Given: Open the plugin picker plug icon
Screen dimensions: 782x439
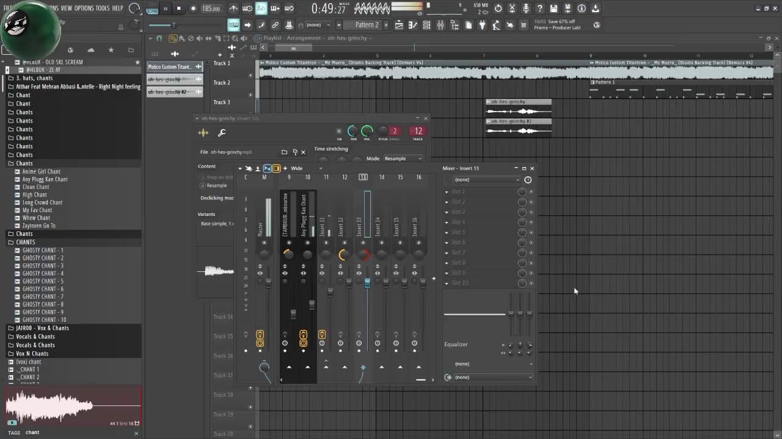Looking at the screenshot, I should coord(483,25).
